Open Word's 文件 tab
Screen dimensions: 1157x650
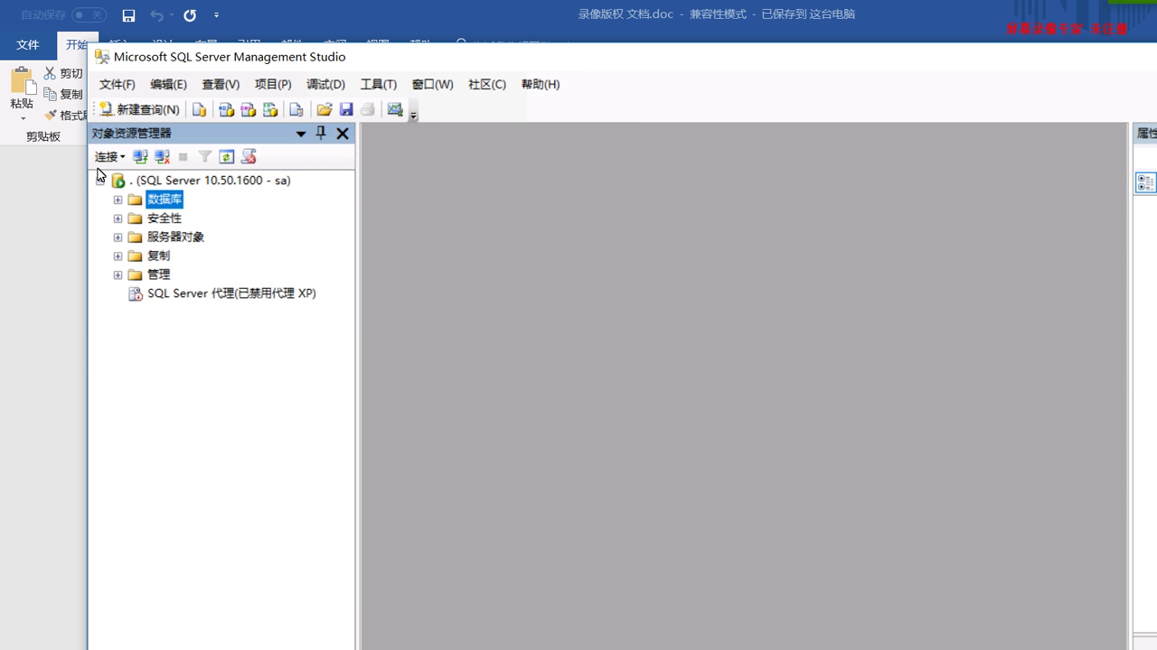(x=28, y=44)
